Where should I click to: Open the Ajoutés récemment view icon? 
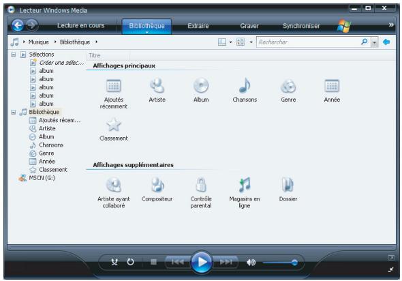113,86
